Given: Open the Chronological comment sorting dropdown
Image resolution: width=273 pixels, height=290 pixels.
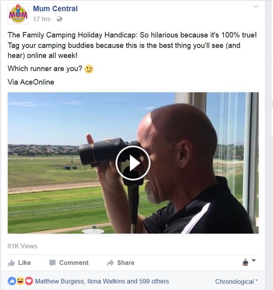Looking at the screenshot, I should click(x=236, y=282).
